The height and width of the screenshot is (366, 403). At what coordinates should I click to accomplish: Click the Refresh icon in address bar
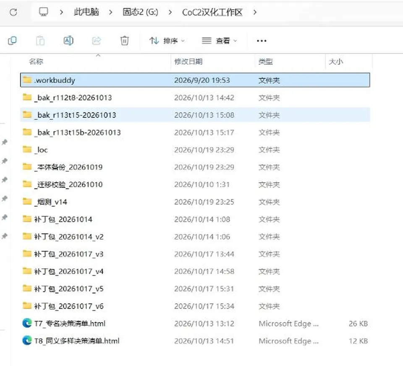[13, 12]
